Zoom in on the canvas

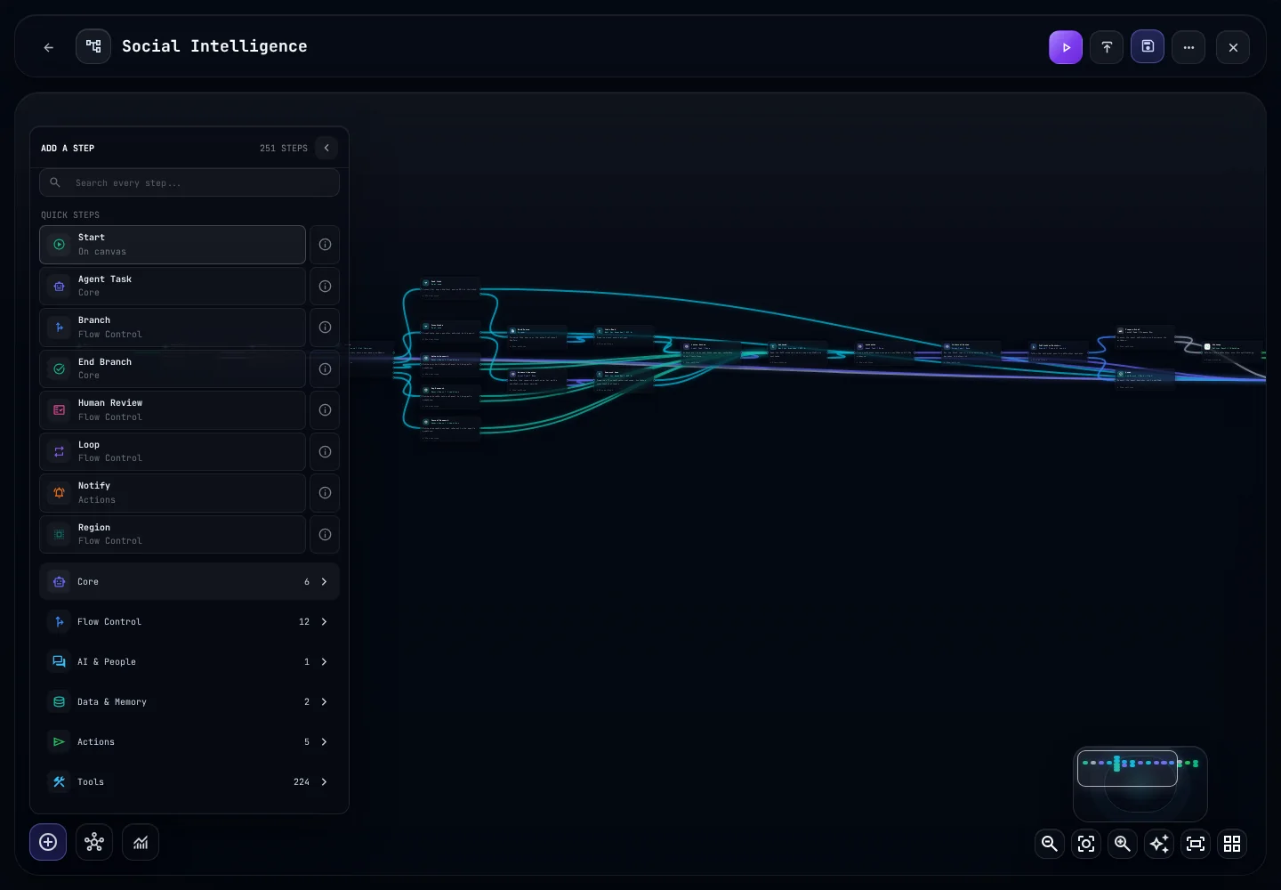pos(1123,844)
